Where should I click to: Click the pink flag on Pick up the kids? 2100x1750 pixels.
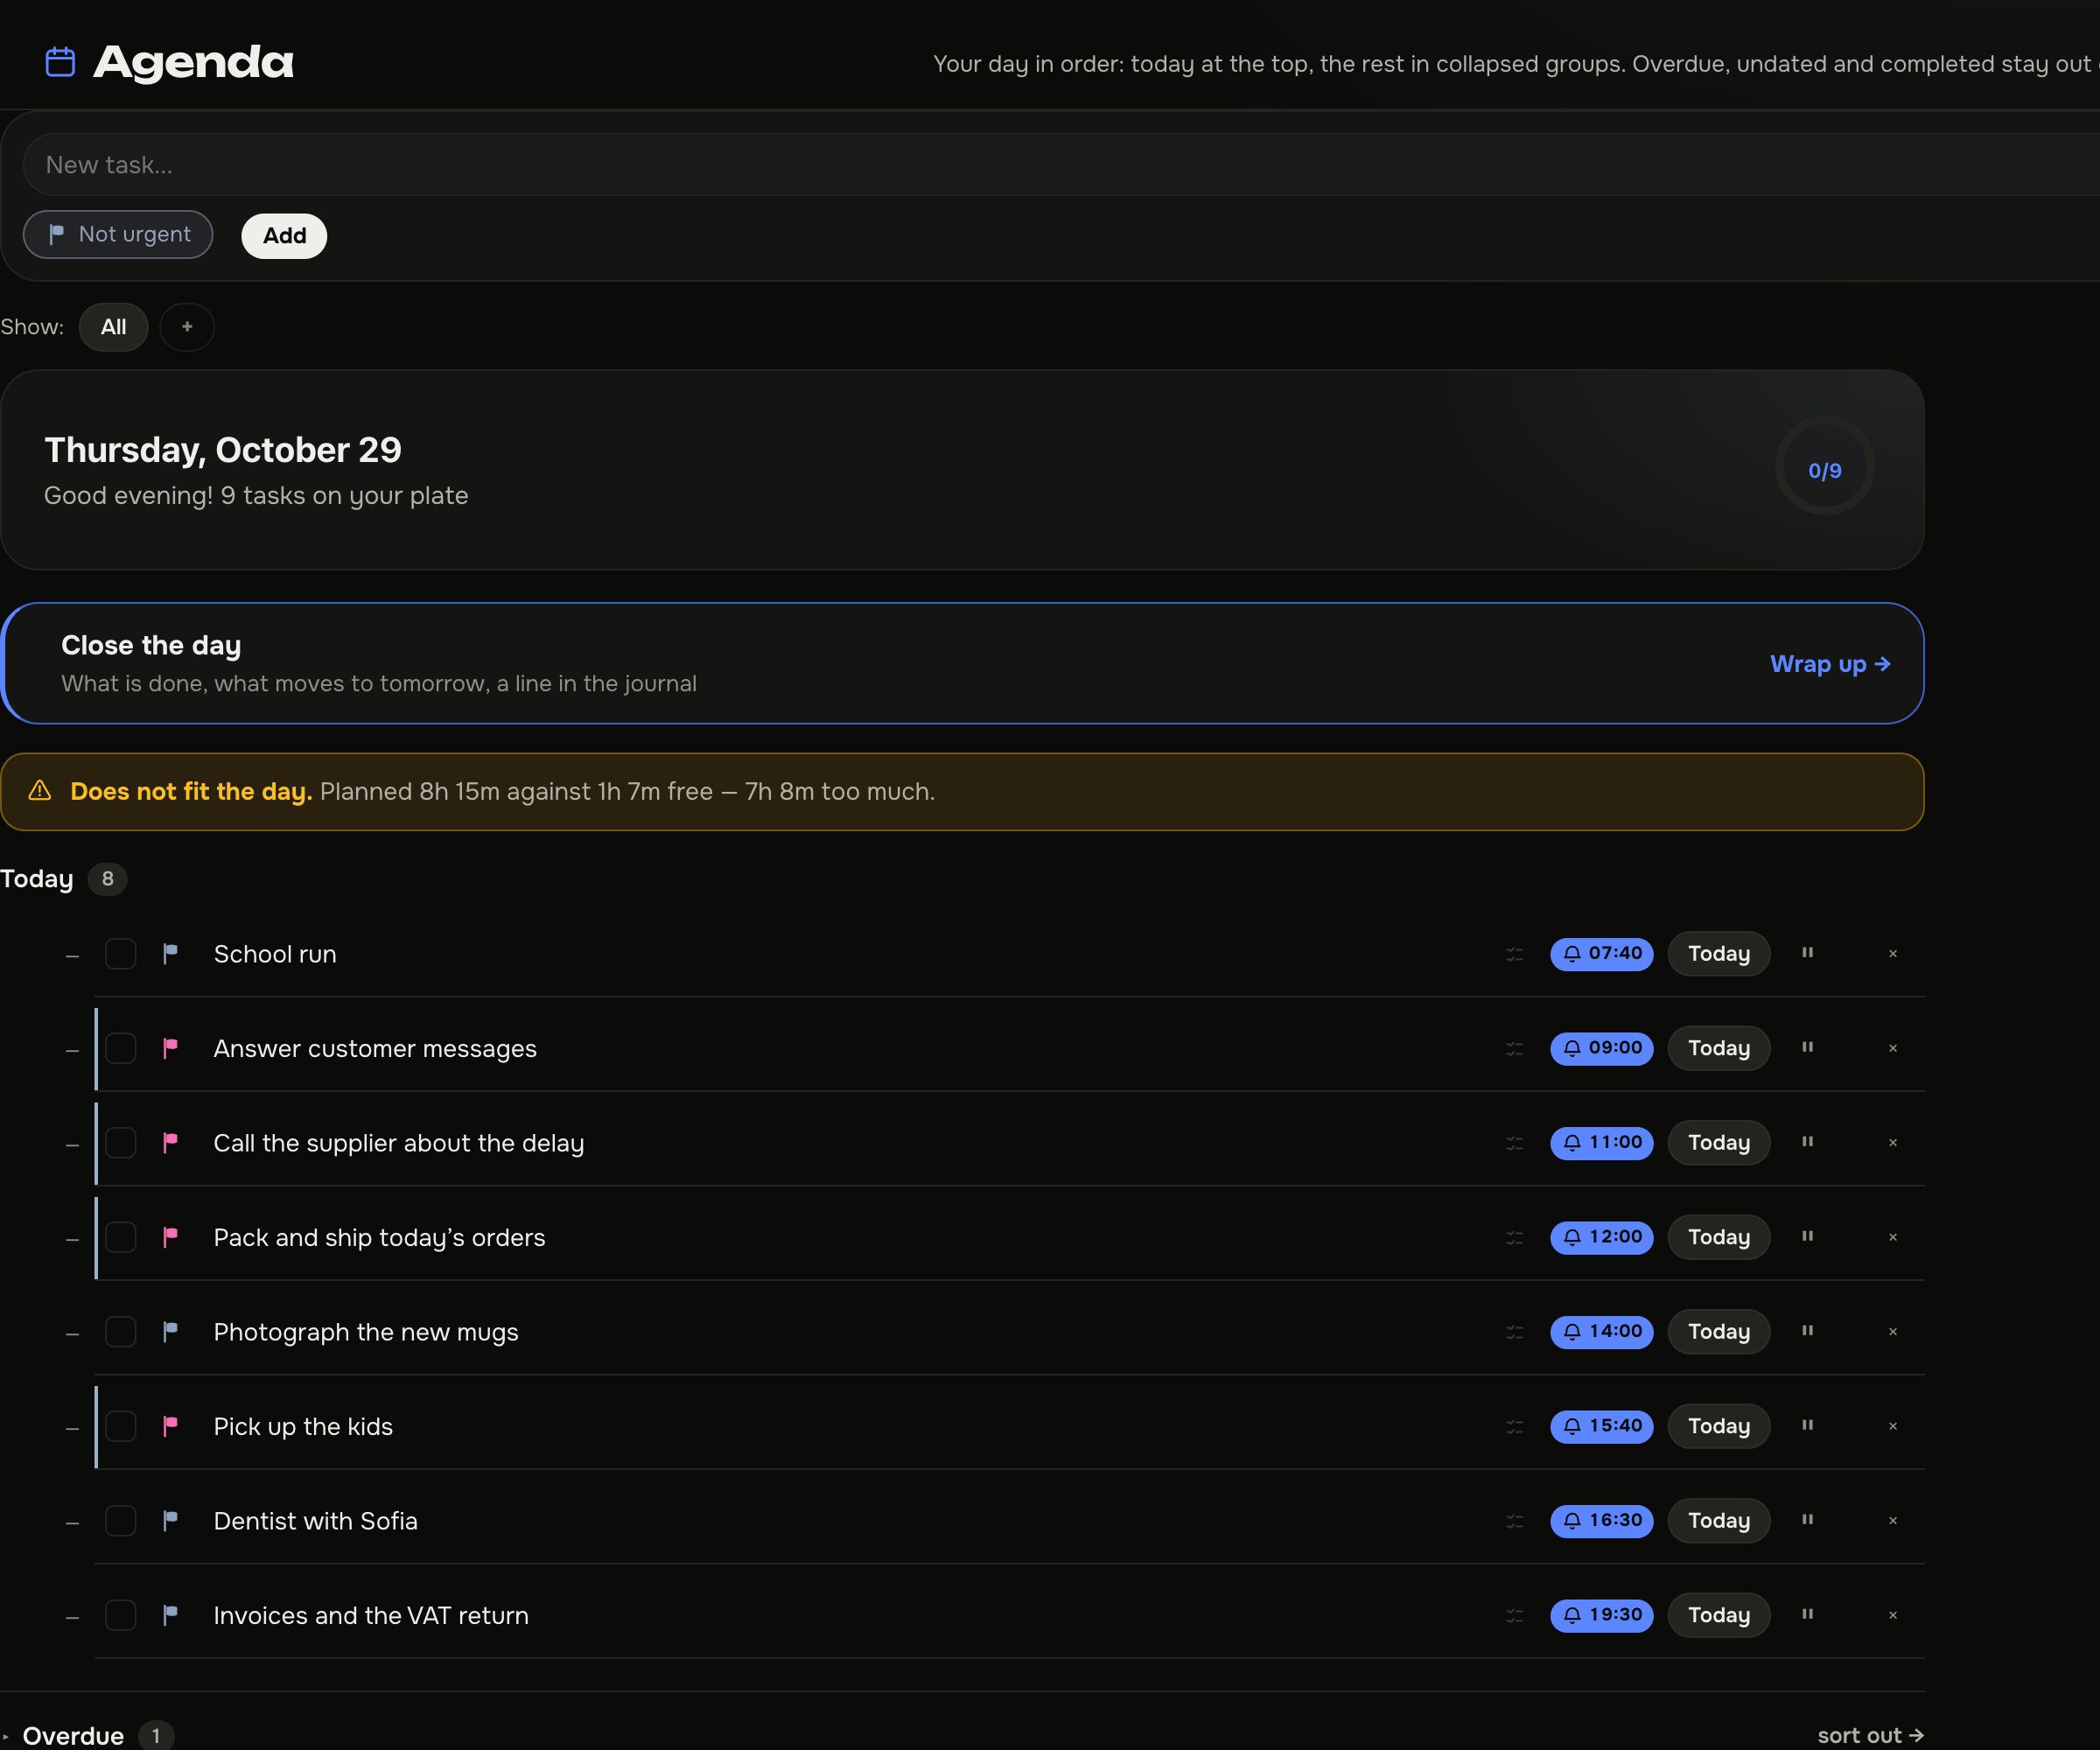(x=170, y=1426)
